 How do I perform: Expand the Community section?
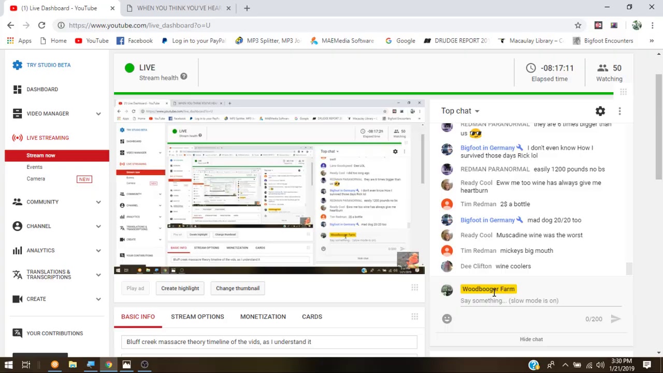point(98,202)
